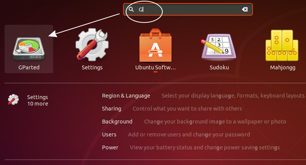Click the description about changing wallpaper or photo
The height and width of the screenshot is (165, 306).
pos(215,122)
